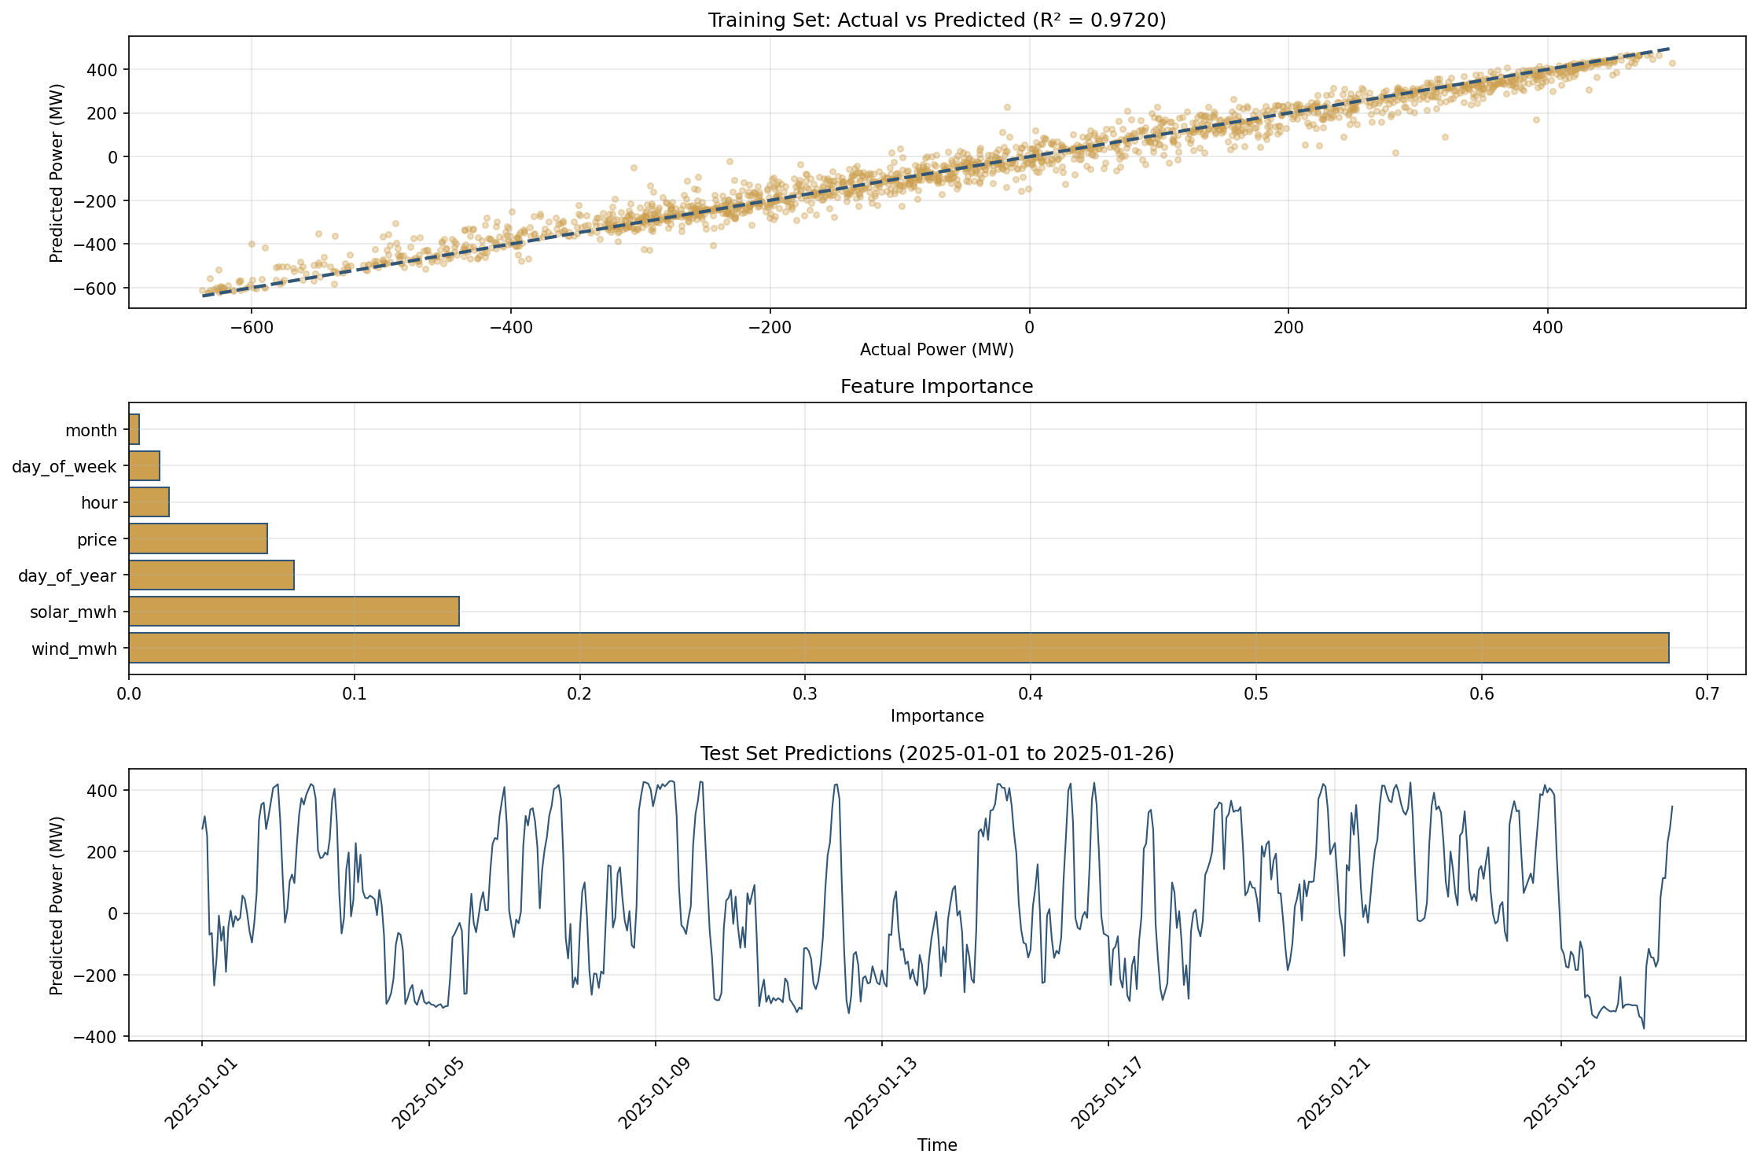1757x1165 pixels.
Task: Click the month importance bar
Action: pos(134,430)
